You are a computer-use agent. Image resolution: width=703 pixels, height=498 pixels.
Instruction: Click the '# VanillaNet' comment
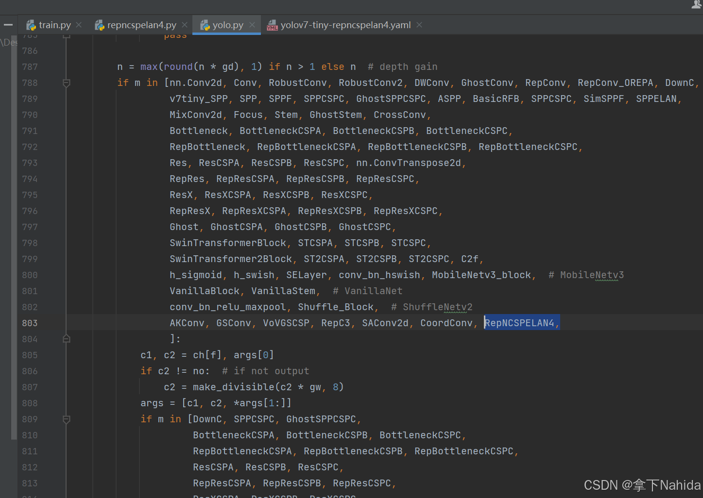[x=368, y=291]
